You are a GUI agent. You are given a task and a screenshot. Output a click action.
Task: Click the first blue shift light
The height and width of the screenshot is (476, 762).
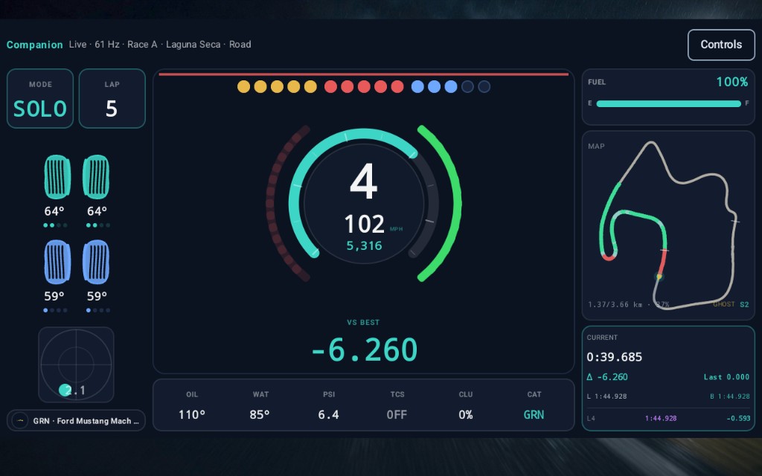pos(417,86)
